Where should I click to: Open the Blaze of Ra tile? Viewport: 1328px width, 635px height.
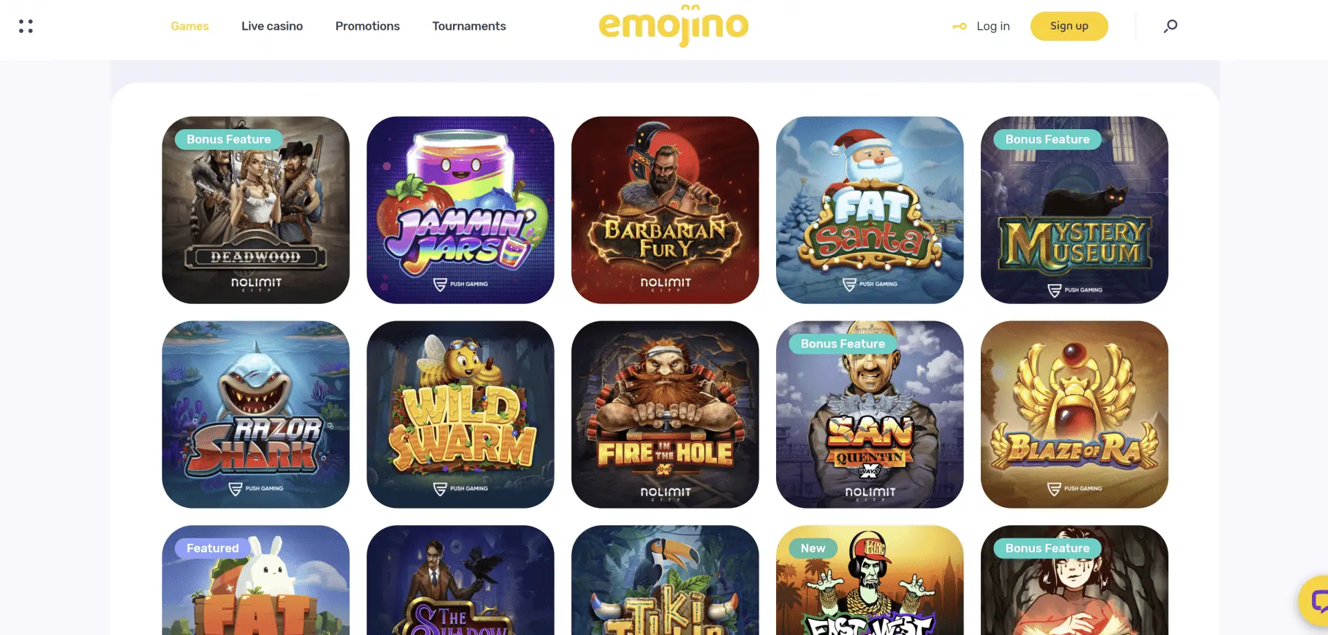[x=1075, y=415]
